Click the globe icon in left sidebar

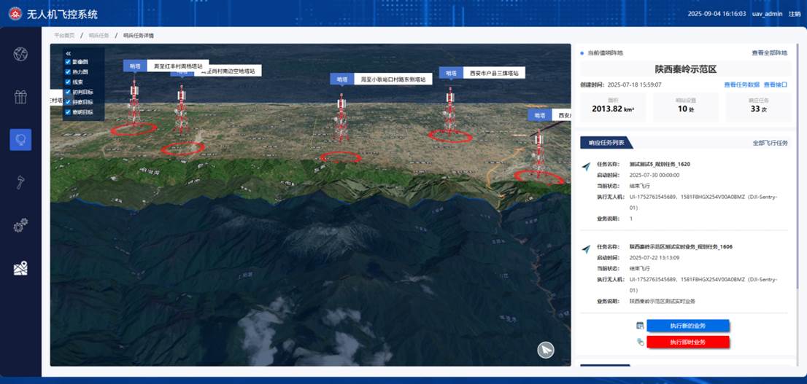point(20,54)
